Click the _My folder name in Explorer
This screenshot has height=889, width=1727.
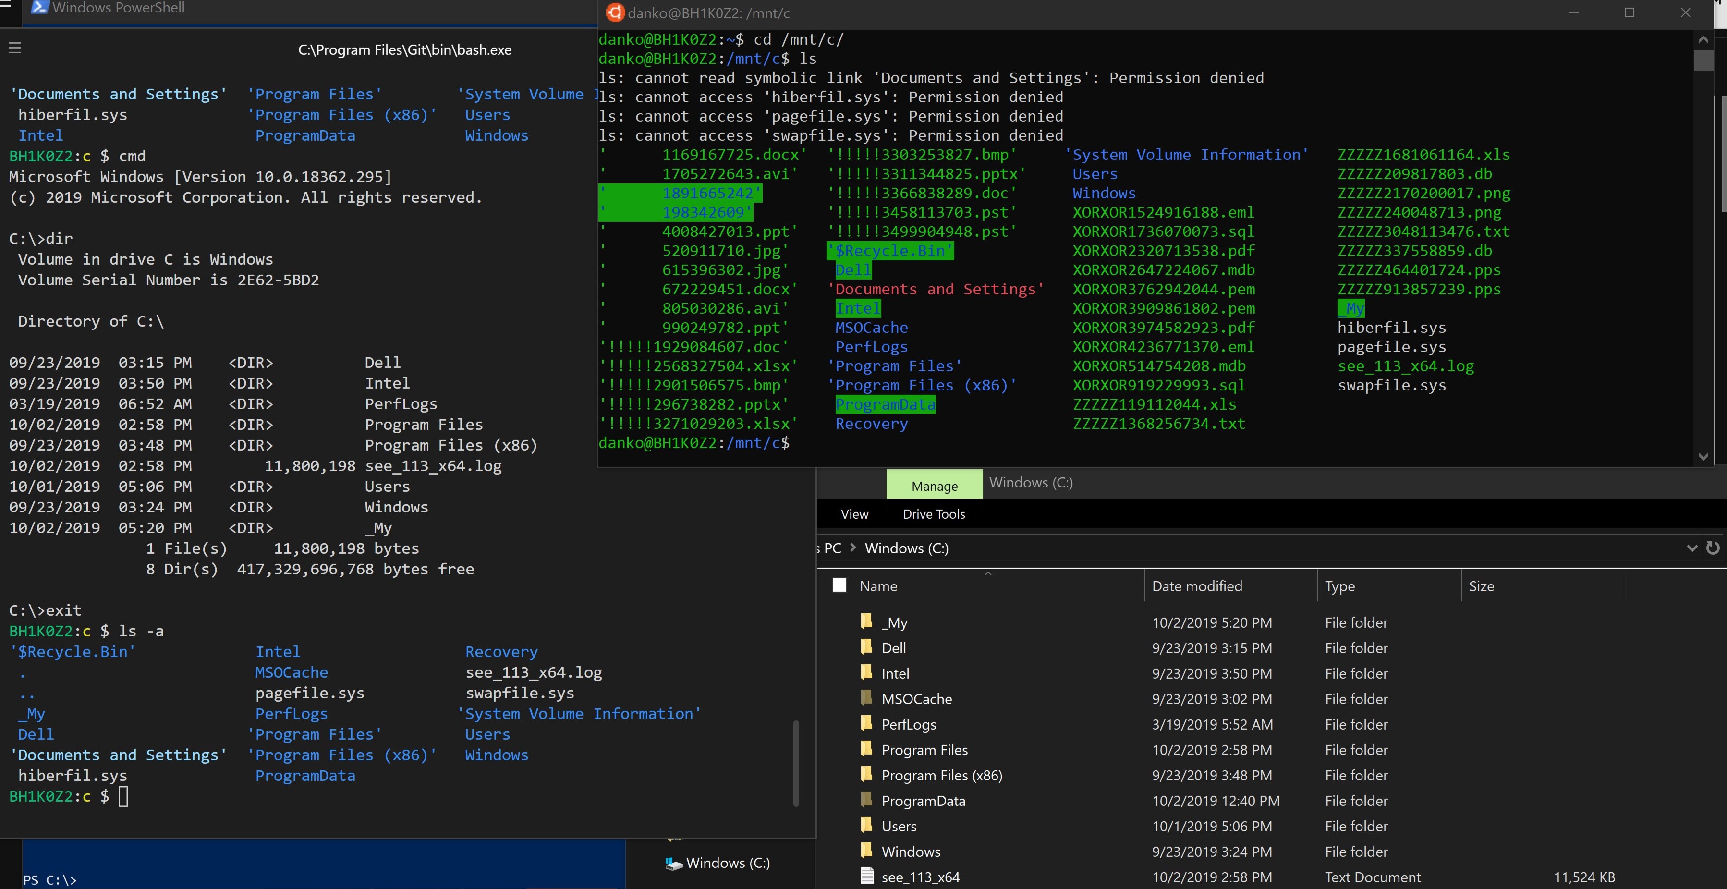(894, 623)
